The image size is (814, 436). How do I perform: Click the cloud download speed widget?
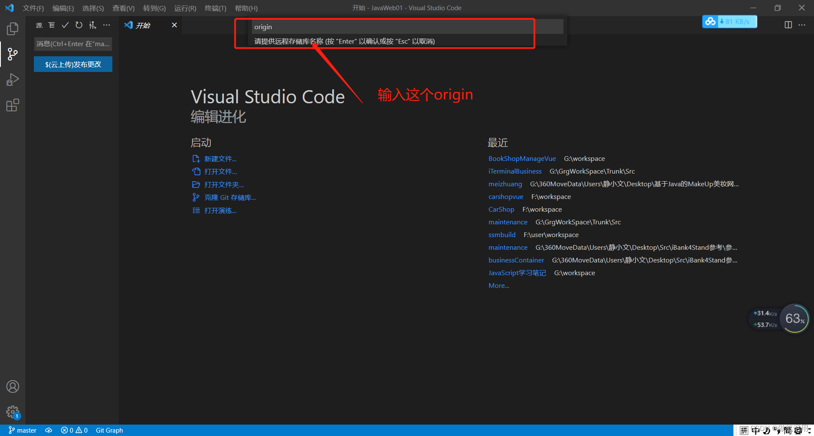point(730,22)
